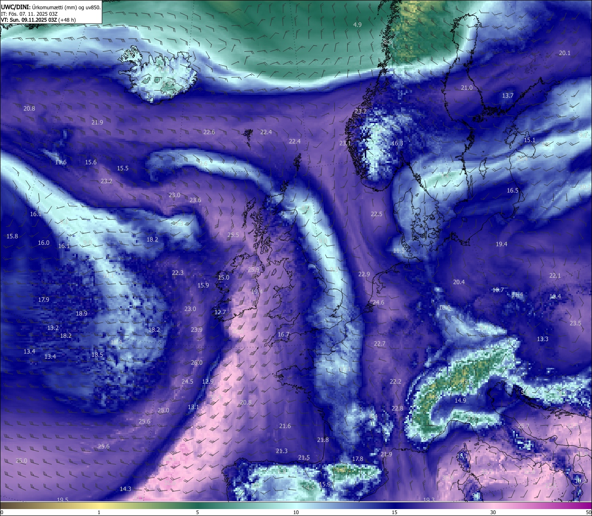Click the map value 13.3

[x=543, y=339]
